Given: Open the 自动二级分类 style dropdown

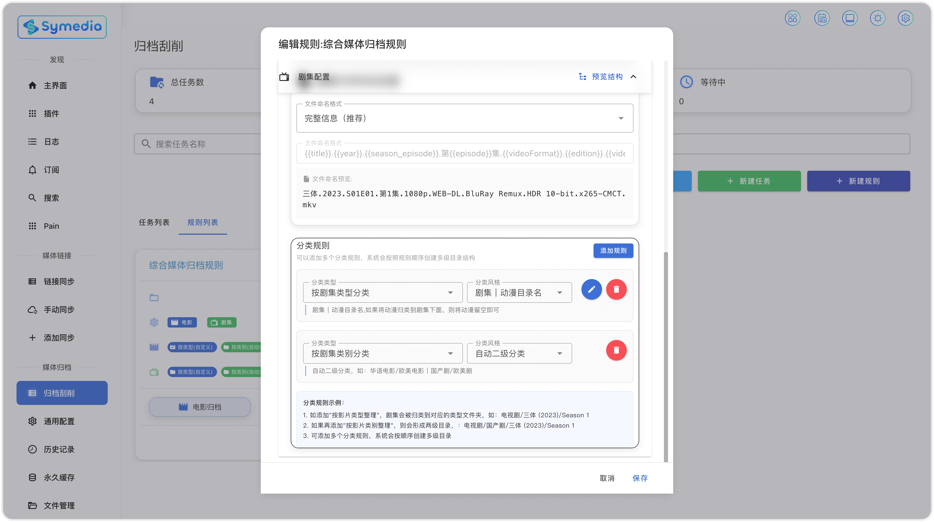Looking at the screenshot, I should (519, 354).
